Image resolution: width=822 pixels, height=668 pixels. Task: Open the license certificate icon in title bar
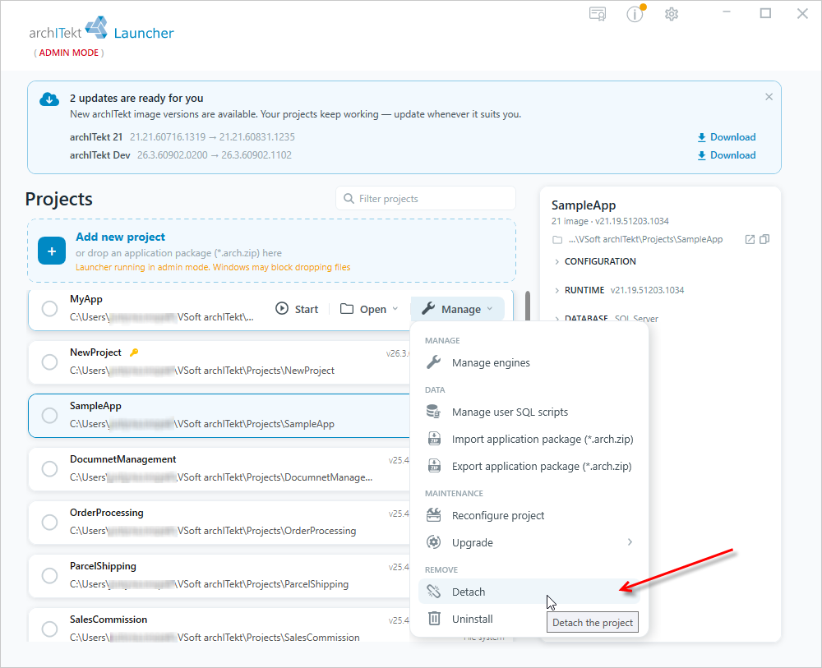click(x=597, y=14)
